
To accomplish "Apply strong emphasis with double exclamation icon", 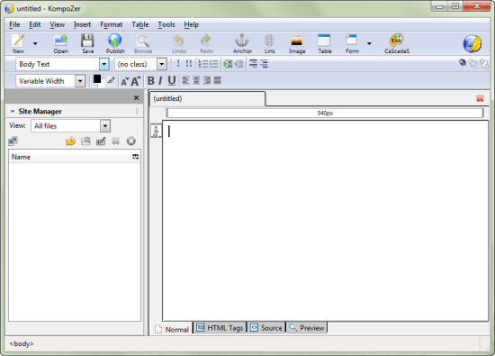I will coord(188,64).
